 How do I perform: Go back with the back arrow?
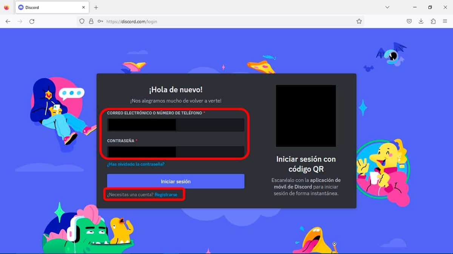pos(8,21)
